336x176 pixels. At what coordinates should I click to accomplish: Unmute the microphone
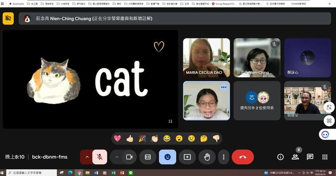100,157
